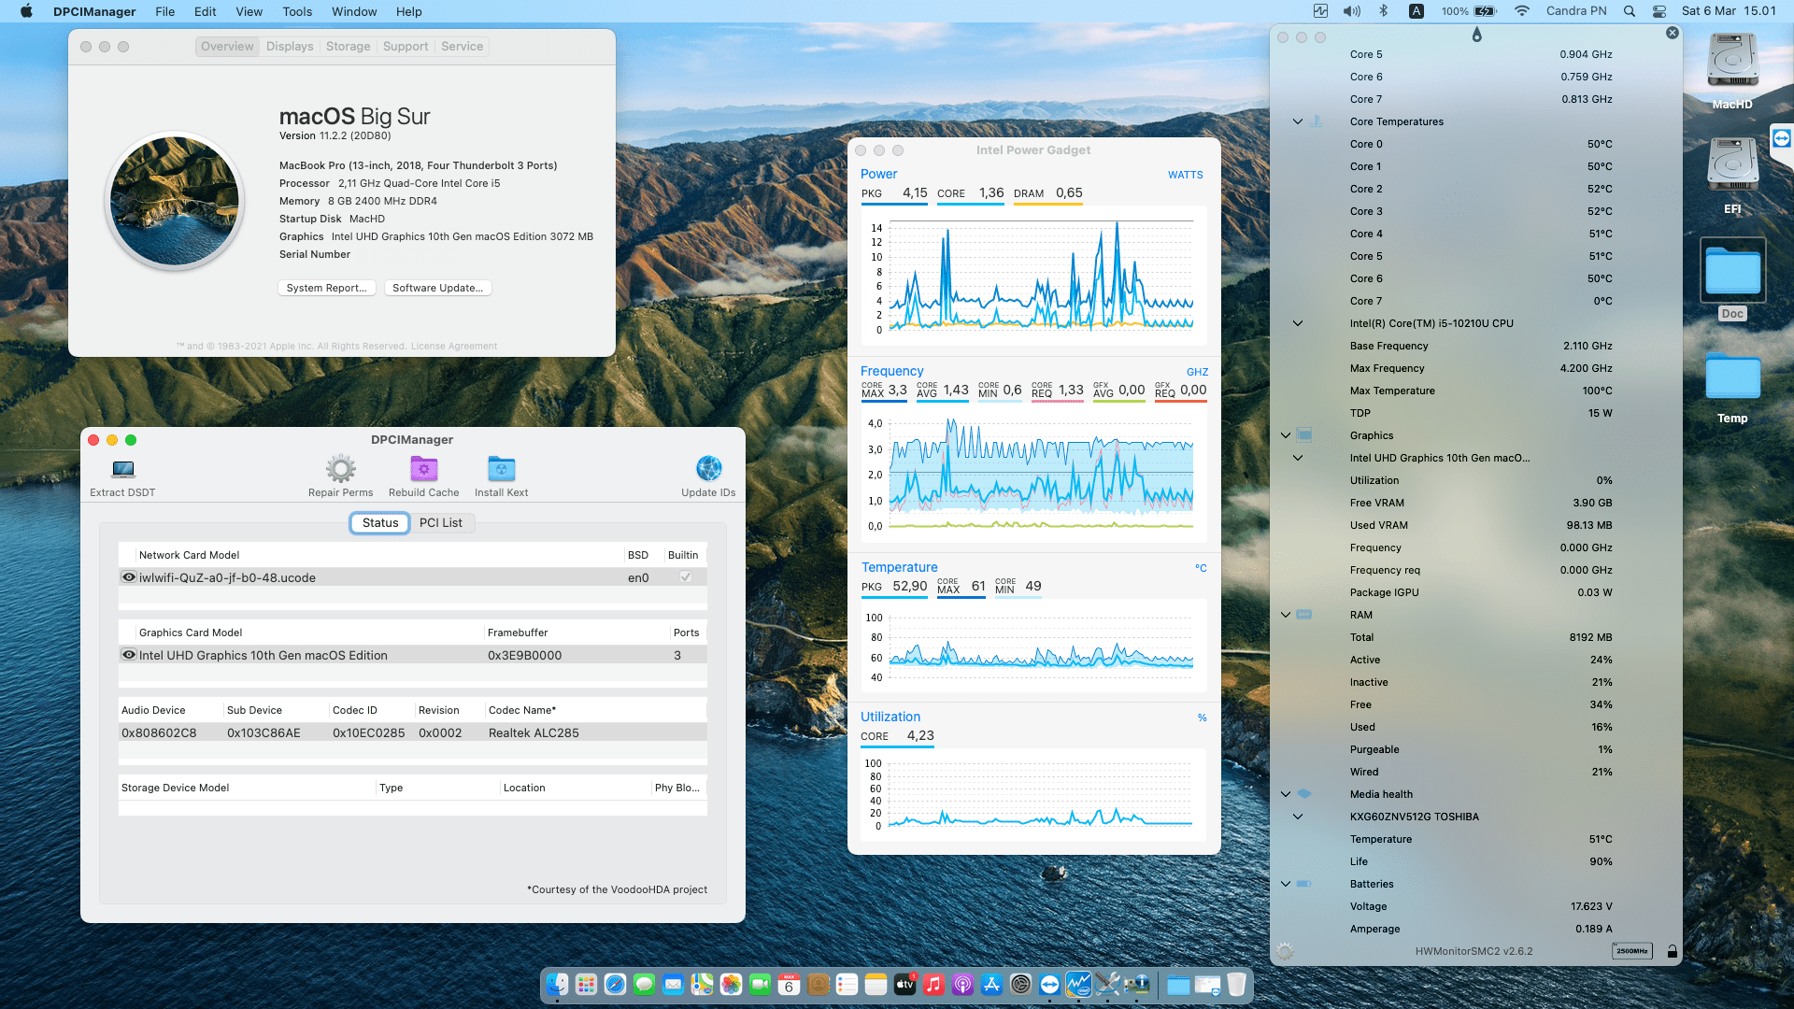Collapse the RAM group
The width and height of the screenshot is (1794, 1009).
[1286, 615]
